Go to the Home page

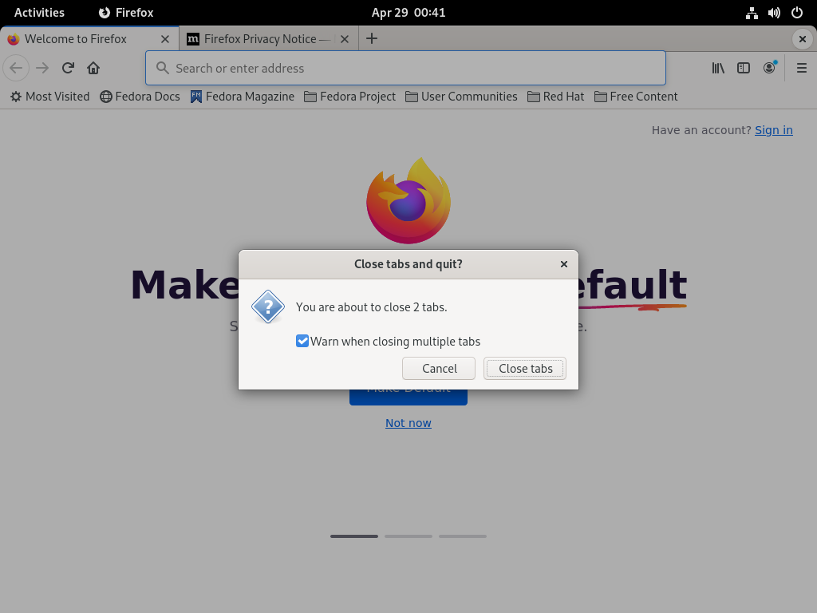point(93,68)
